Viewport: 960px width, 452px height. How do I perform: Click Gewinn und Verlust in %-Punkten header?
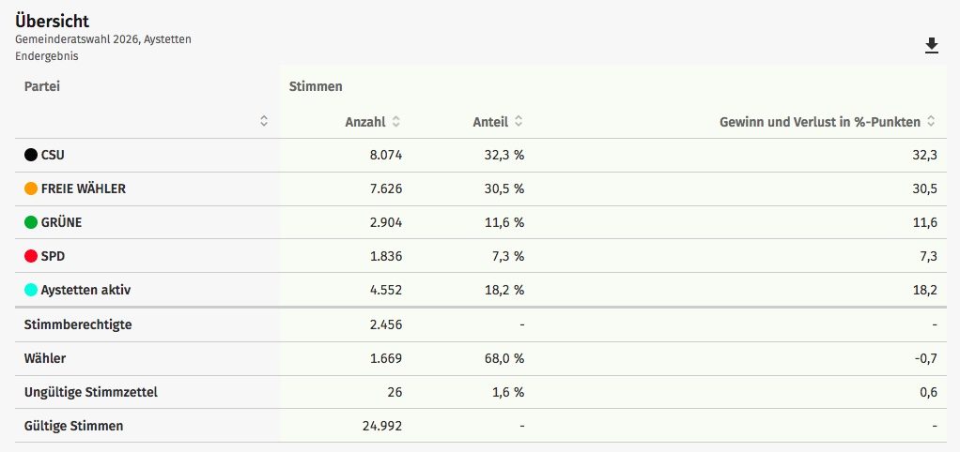pyautogui.click(x=820, y=122)
